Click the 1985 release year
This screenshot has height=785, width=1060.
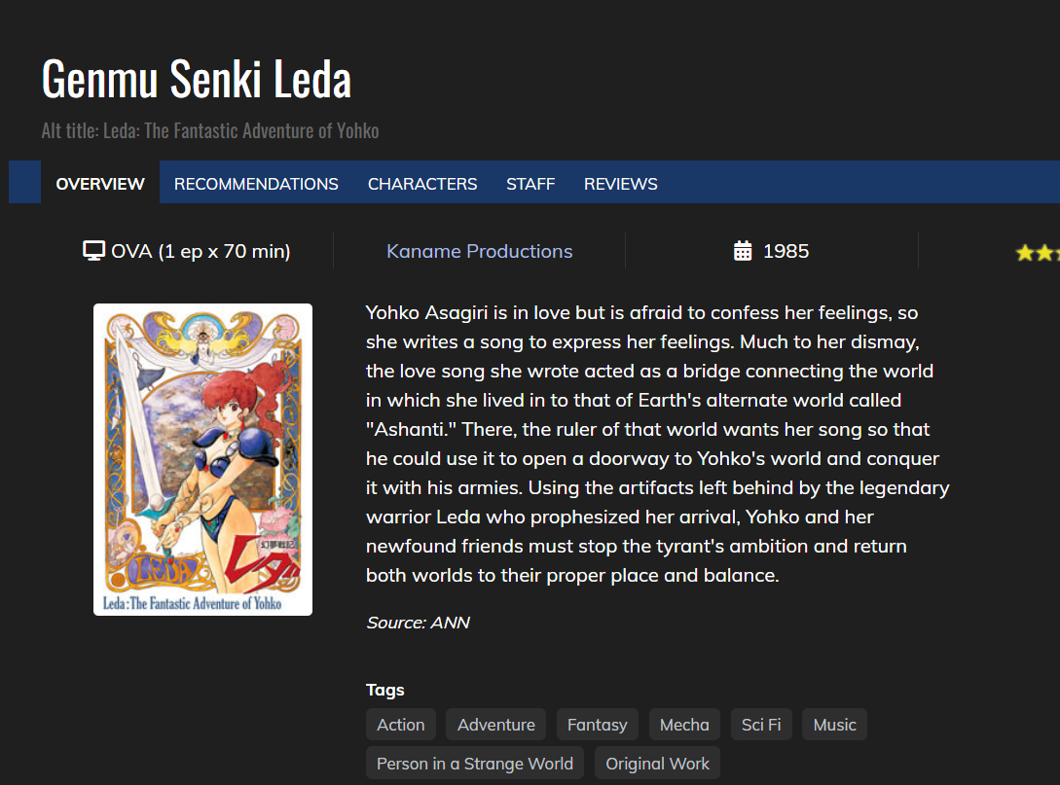click(786, 251)
